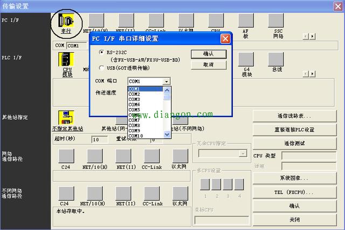Screen dimensions: 345x230
Task: Choose COM3 in the dropdown list
Action: pos(145,99)
